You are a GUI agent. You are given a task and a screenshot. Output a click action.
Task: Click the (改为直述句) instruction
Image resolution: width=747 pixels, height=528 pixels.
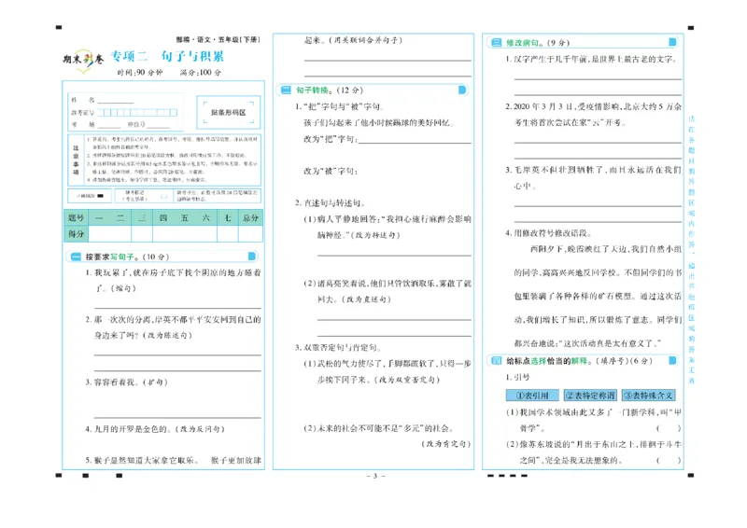point(366,299)
